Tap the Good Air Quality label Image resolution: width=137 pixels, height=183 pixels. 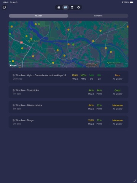pos(118,92)
